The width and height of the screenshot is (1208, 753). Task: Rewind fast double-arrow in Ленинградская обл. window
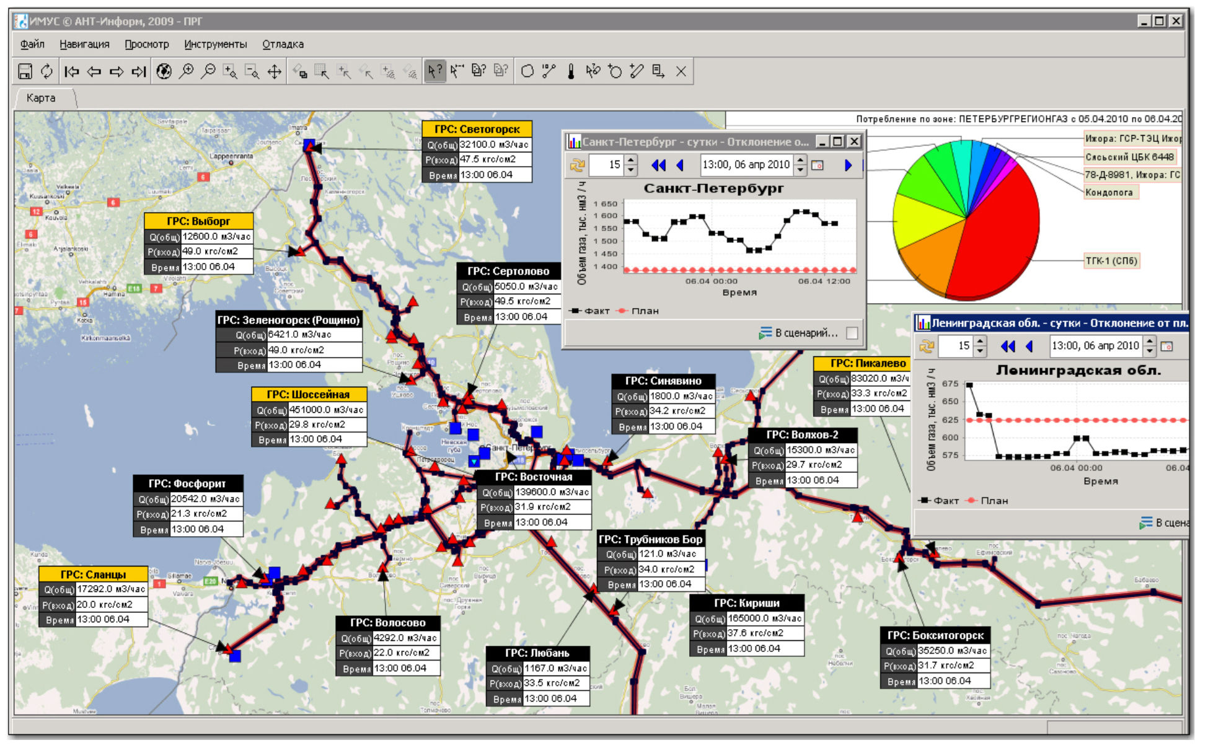point(1008,346)
